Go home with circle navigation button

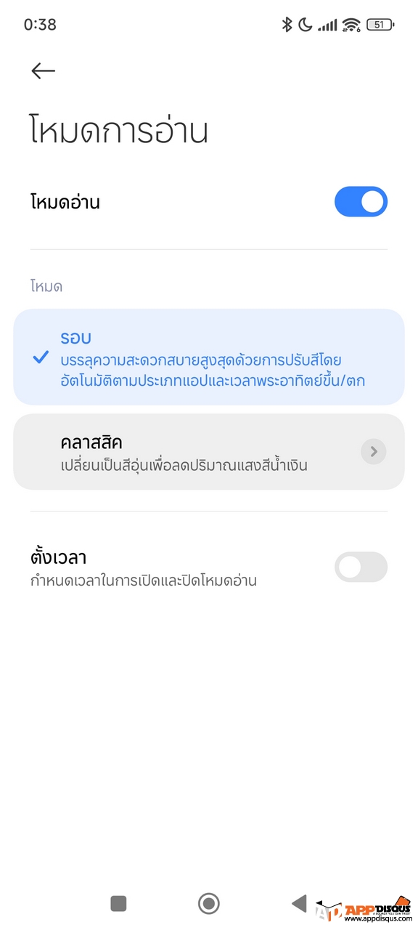[x=209, y=903]
